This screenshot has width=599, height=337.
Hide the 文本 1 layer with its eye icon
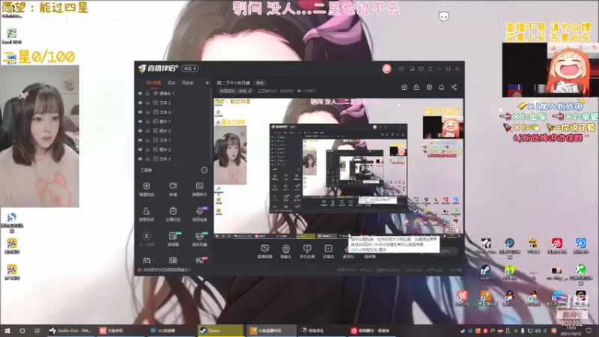point(140,140)
